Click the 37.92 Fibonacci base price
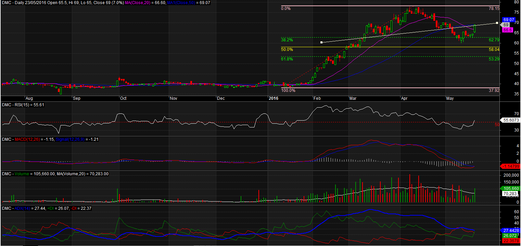 pos(494,91)
